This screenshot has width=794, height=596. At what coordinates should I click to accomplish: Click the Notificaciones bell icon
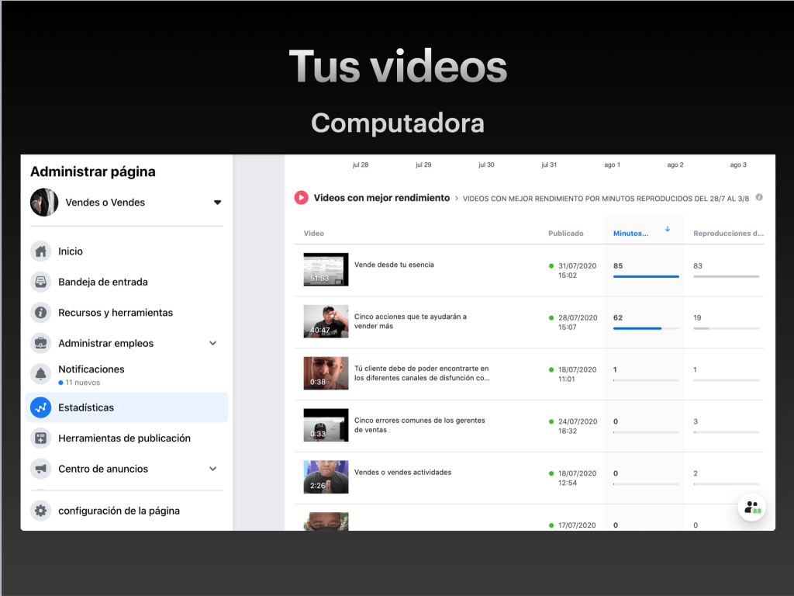[x=40, y=374]
